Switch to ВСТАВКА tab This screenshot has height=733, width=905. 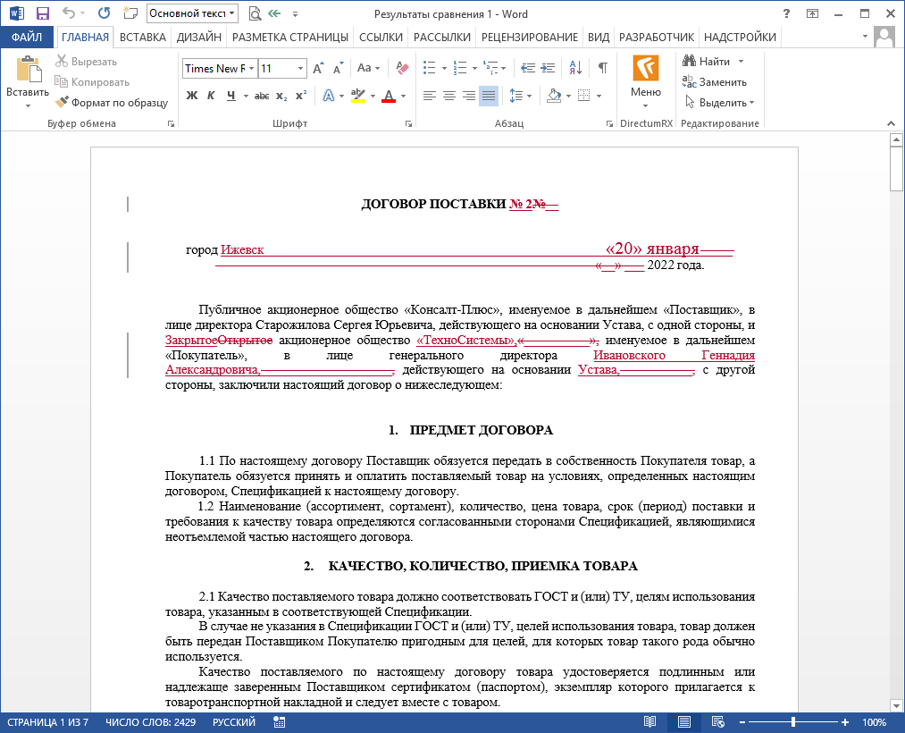point(143,37)
